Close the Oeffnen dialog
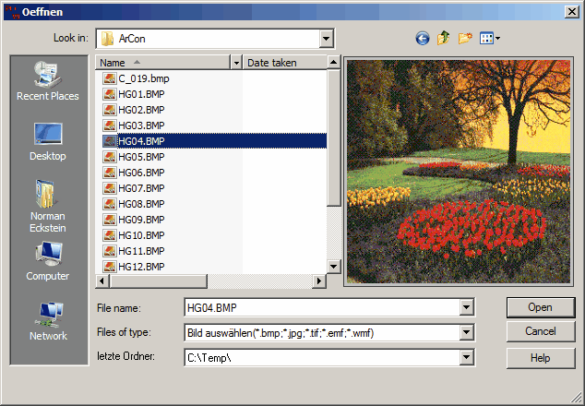 [x=571, y=12]
